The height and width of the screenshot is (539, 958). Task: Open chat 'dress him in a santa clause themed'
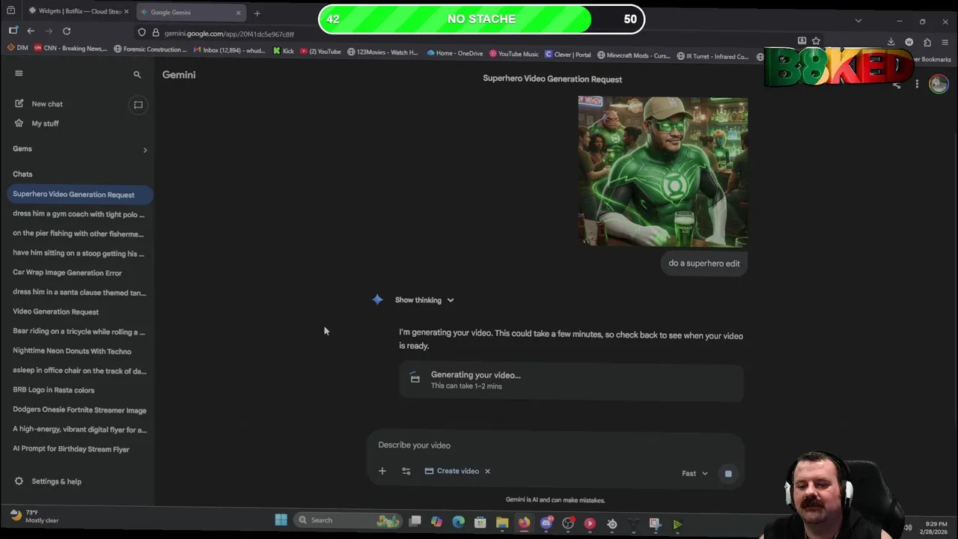[79, 292]
